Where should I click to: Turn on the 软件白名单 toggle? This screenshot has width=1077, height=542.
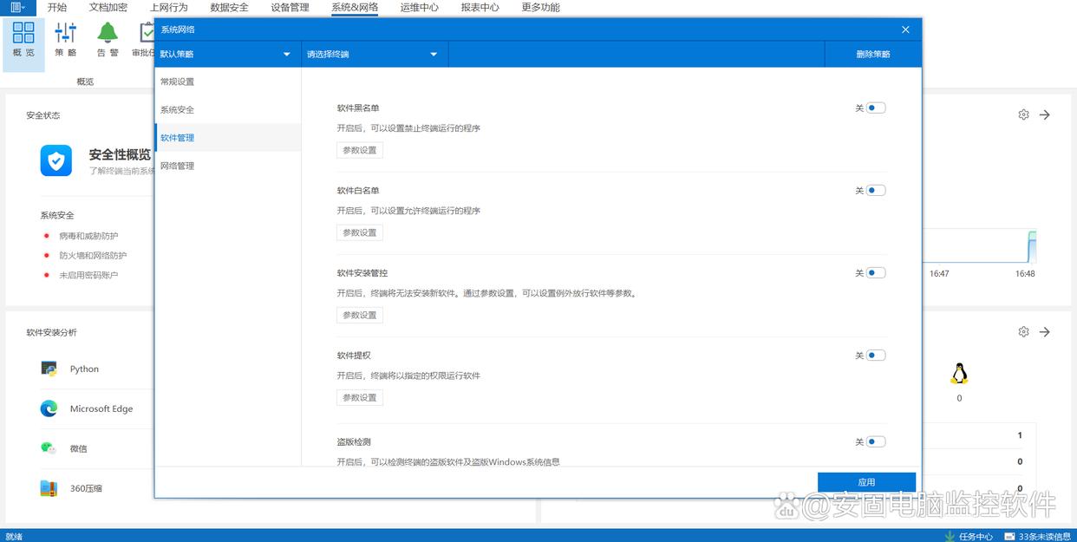click(x=875, y=191)
